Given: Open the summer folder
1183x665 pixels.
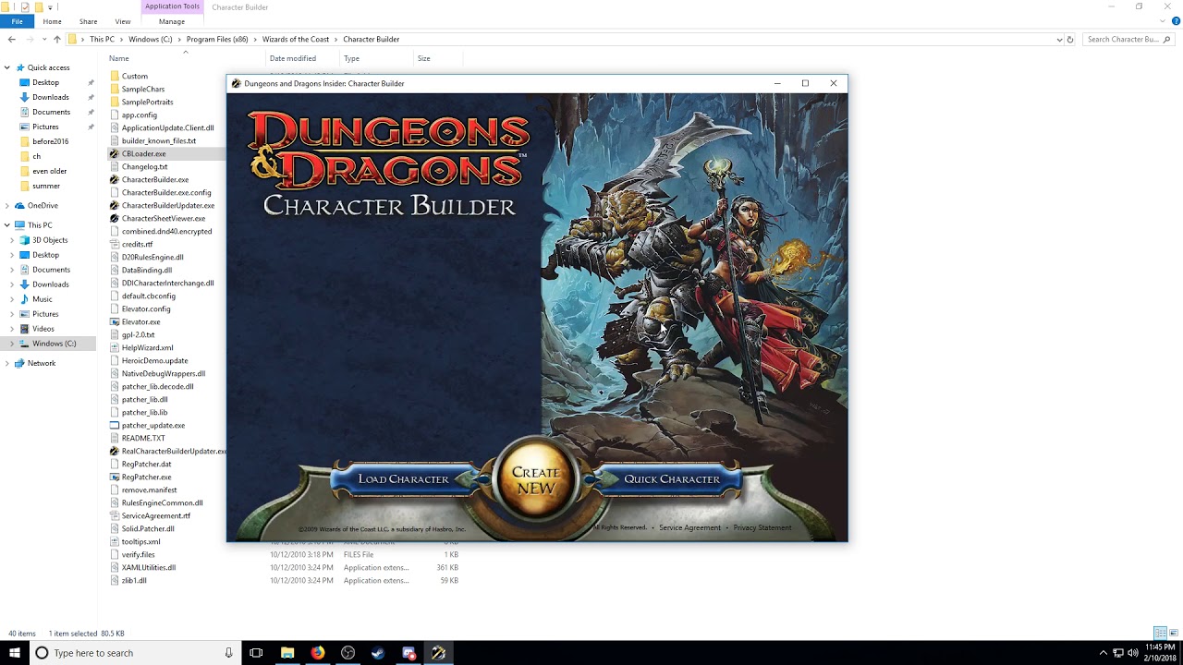Looking at the screenshot, I should pos(45,186).
